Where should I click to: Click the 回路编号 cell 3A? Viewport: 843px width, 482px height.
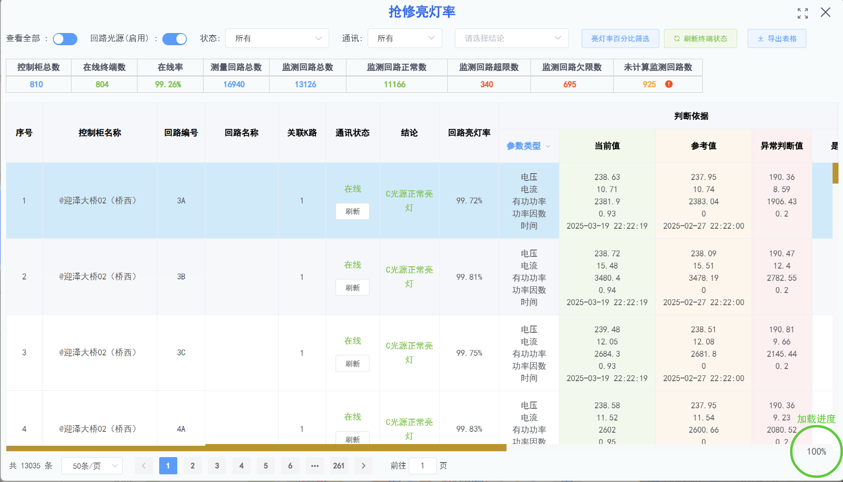point(181,201)
